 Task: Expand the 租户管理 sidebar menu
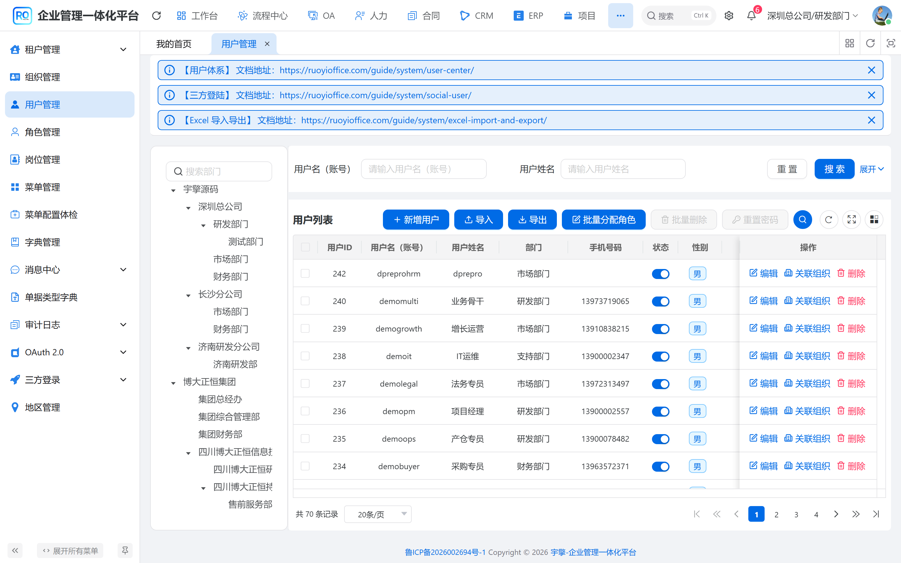click(x=70, y=49)
